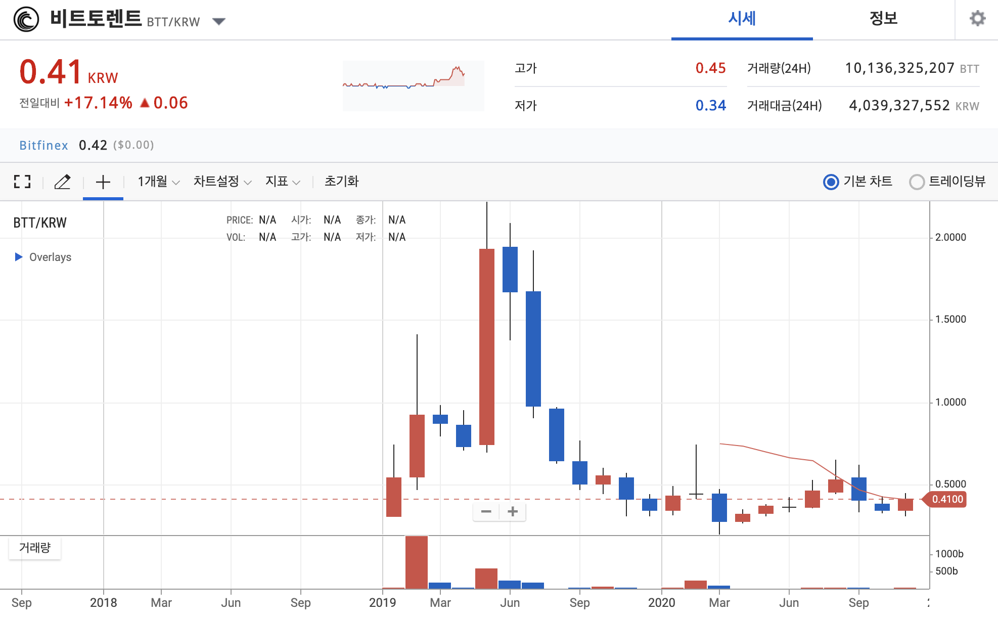Open the 차트설정 dropdown
Image resolution: width=998 pixels, height=619 pixels.
tap(222, 182)
